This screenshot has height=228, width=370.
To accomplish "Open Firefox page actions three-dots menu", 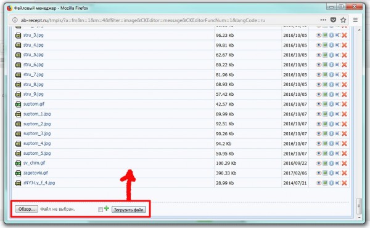I will 323,20.
